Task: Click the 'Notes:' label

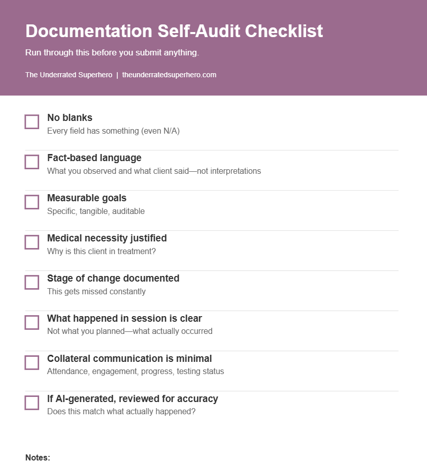Action: [38, 457]
